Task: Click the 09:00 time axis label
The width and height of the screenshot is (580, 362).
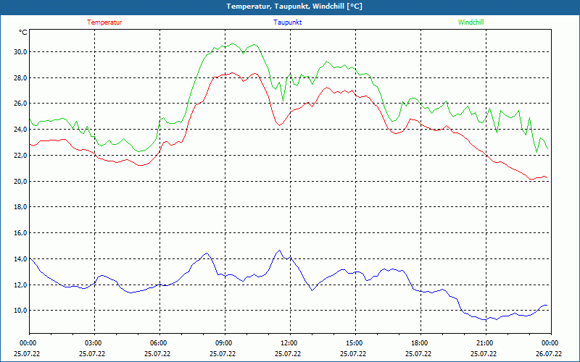Action: pos(225,343)
